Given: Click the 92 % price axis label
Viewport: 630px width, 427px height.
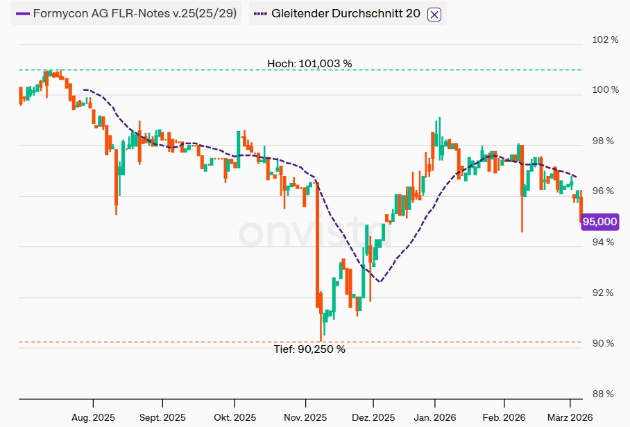Looking at the screenshot, I should (x=603, y=293).
